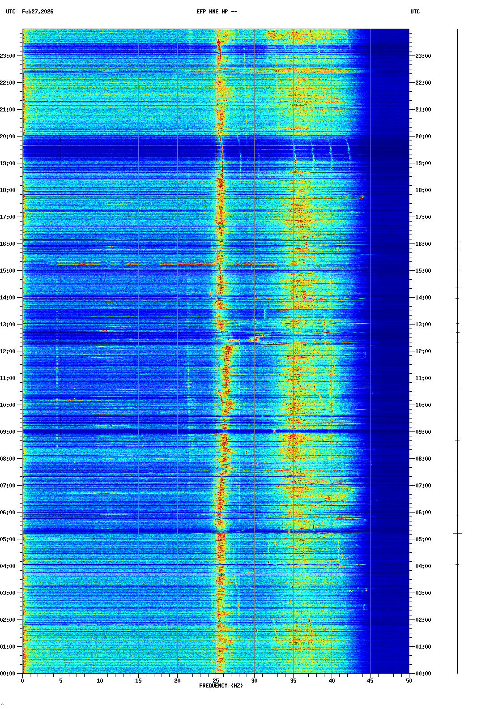Click the 23:00 label on right time axis
The image size is (477, 709).
point(423,56)
